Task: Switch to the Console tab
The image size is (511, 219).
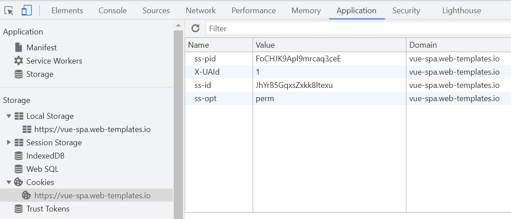Action: (x=113, y=11)
